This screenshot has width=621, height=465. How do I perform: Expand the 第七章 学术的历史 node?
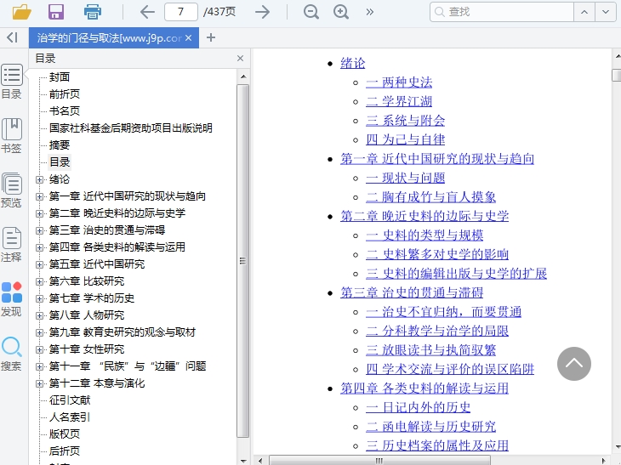(x=39, y=298)
